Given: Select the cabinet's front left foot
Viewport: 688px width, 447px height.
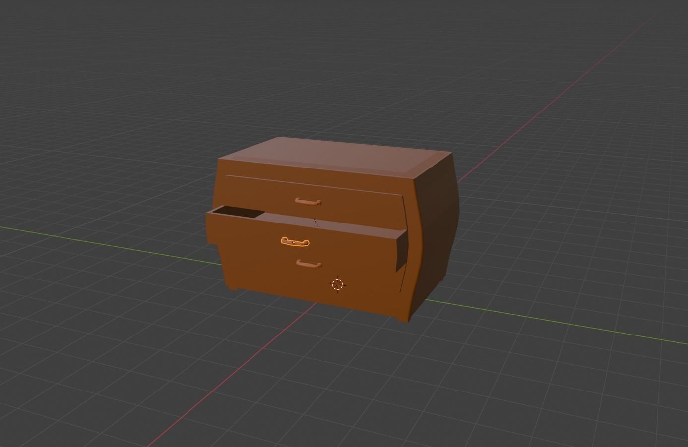Looking at the screenshot, I should 231,288.
